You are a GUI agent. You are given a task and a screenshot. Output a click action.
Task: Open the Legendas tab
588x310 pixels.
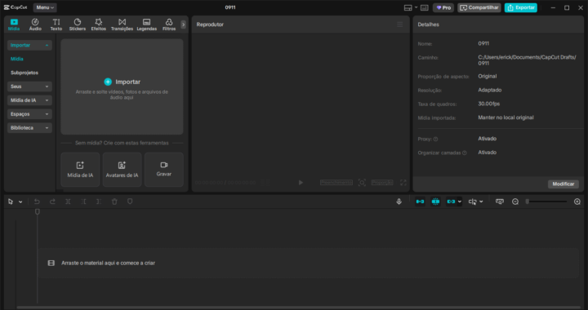tap(147, 24)
